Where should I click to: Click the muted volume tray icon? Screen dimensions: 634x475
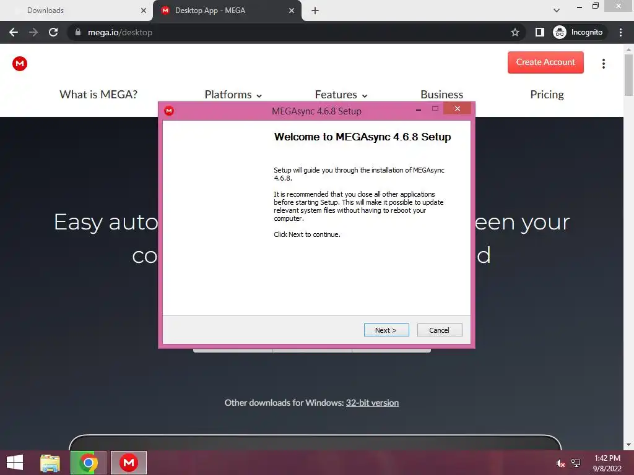coord(560,463)
